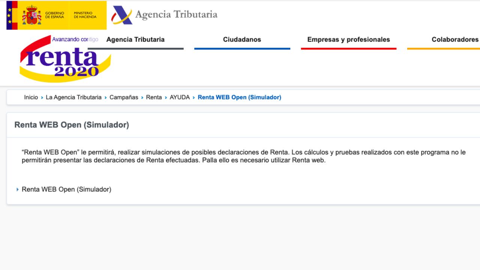Click the Gobierno de España Ministerio de Hacienda logo

point(56,15)
